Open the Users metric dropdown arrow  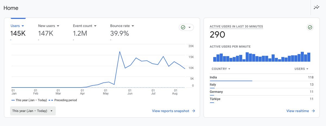[x=23, y=26]
